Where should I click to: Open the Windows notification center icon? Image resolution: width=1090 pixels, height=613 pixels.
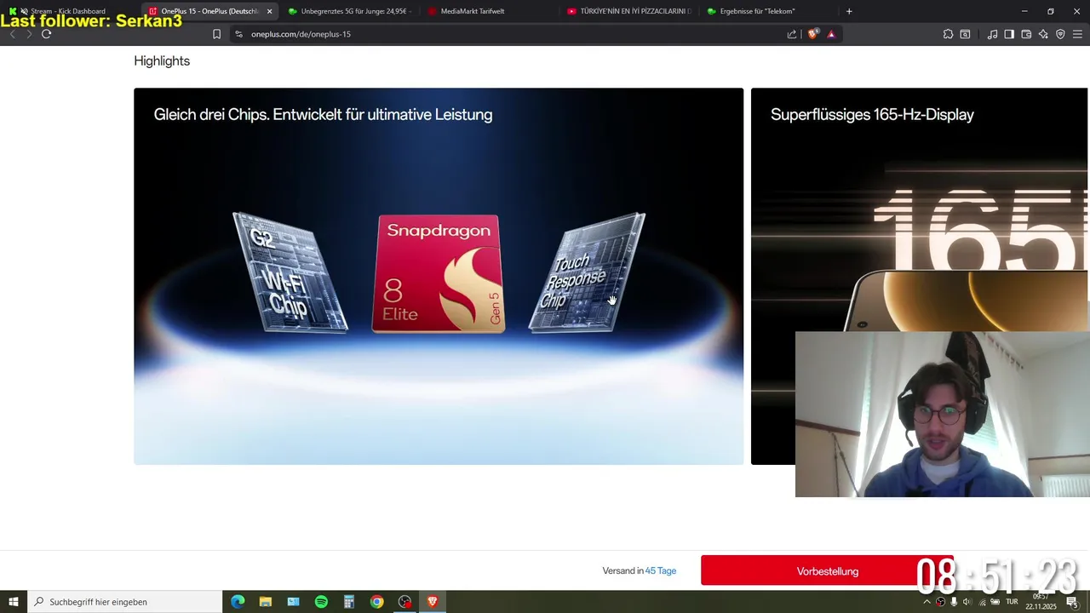[x=1072, y=602]
